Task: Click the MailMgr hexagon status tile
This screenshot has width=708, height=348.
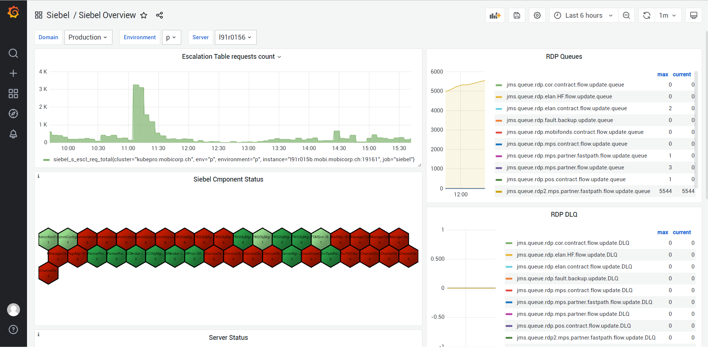Action: [x=340, y=239]
